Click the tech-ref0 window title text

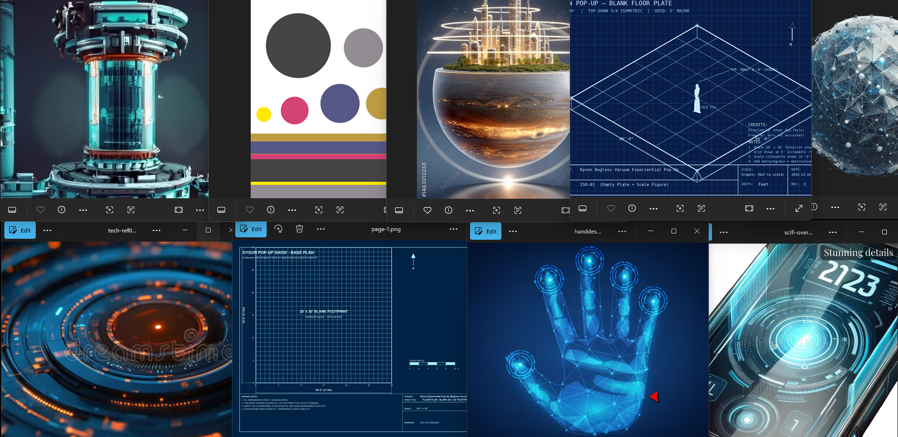click(x=122, y=231)
